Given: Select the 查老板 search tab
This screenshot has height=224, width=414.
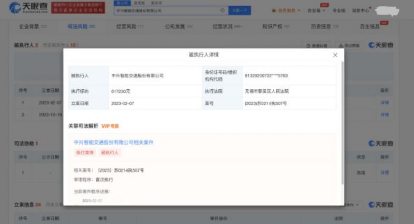Looking at the screenshot, I should pos(139,3).
